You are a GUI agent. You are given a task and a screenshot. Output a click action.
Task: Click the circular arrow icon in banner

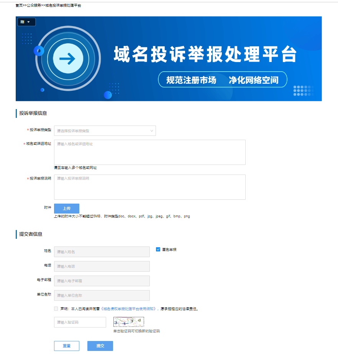(67, 59)
